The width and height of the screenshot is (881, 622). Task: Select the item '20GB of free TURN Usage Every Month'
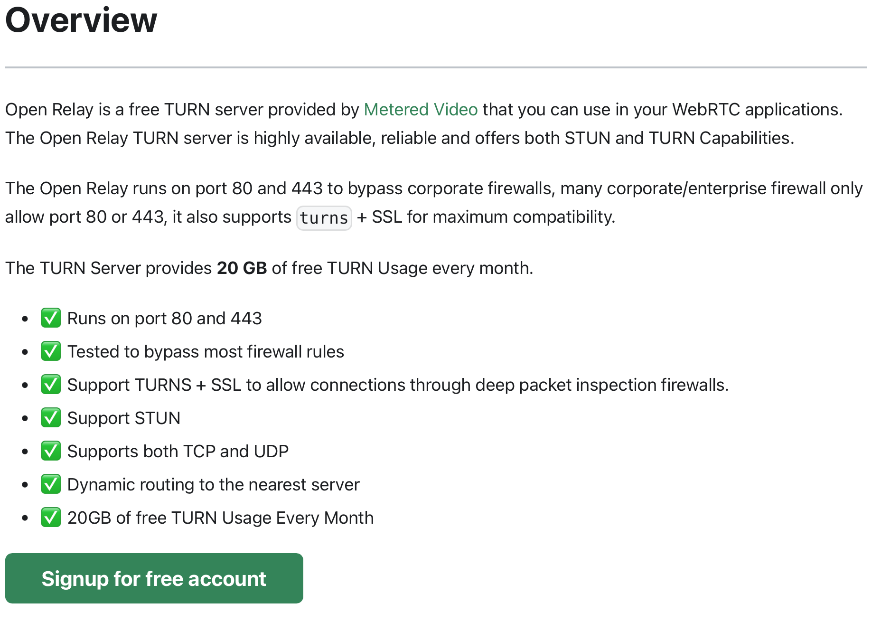click(220, 518)
